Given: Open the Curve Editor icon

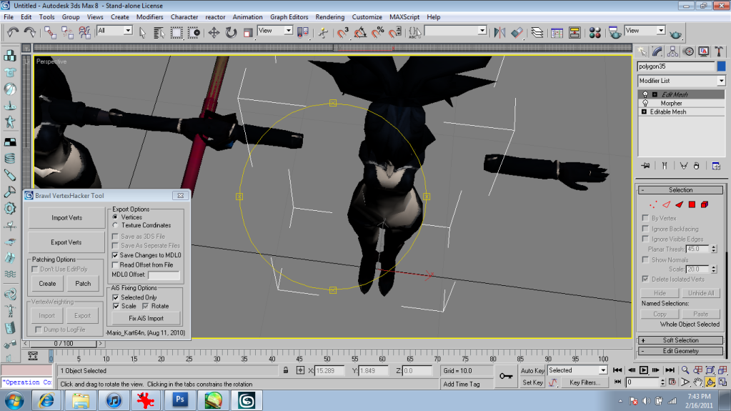Looking at the screenshot, I should tap(557, 32).
